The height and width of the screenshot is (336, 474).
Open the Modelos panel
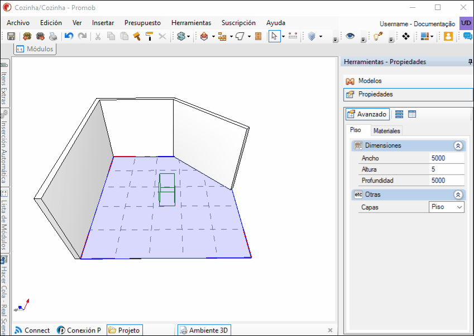(408, 81)
